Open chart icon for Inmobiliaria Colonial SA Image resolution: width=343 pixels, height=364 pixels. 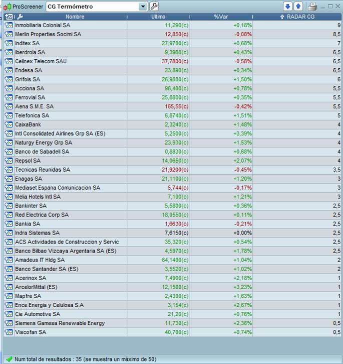9,25
